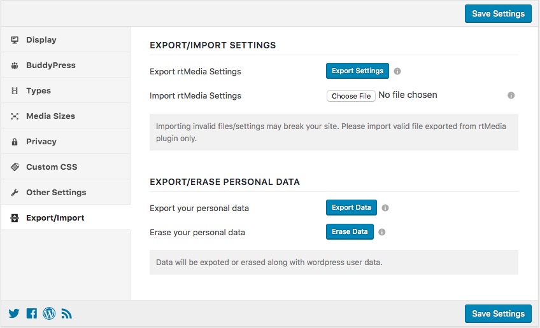Open the RSS feed icon
This screenshot has width=540, height=328.
click(x=66, y=313)
